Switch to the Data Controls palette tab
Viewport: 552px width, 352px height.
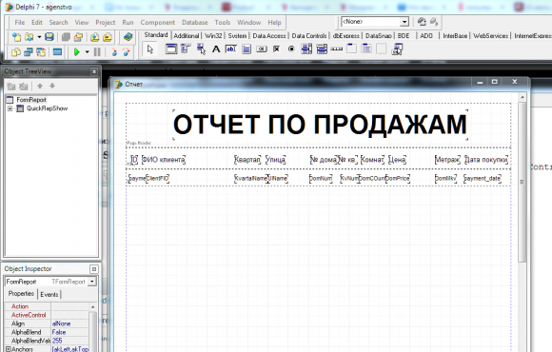point(308,35)
